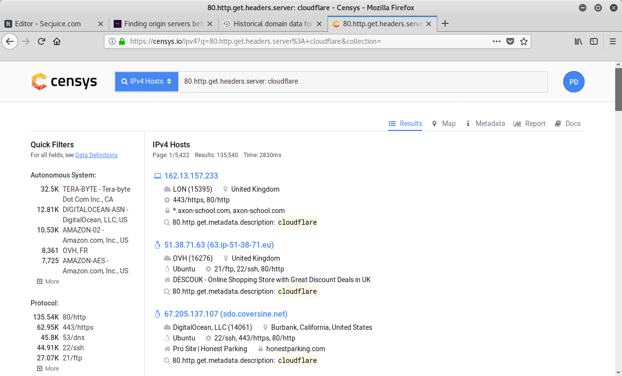
Task: Show site information icon in URL bar
Action: click(112, 41)
